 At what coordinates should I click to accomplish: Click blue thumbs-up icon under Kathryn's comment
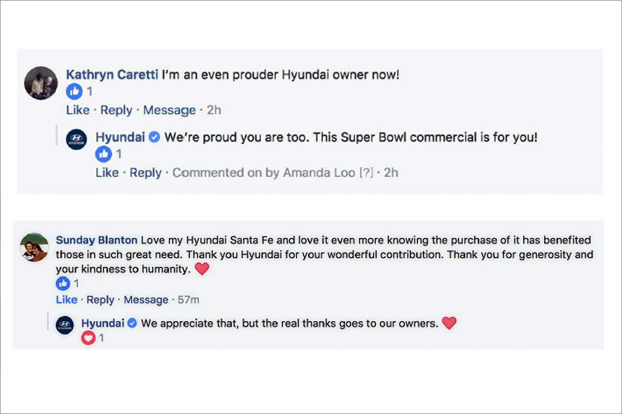tap(74, 92)
